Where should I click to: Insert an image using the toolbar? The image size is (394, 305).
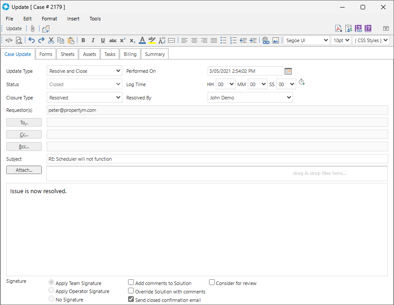[x=276, y=40]
